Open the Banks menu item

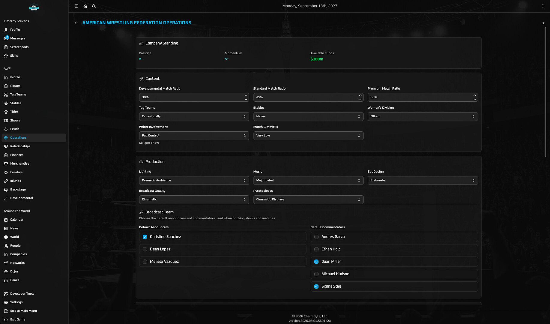[34, 280]
